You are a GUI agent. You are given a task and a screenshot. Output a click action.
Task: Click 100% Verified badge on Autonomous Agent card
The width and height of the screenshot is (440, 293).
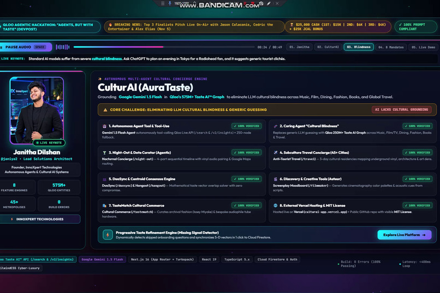(246, 126)
